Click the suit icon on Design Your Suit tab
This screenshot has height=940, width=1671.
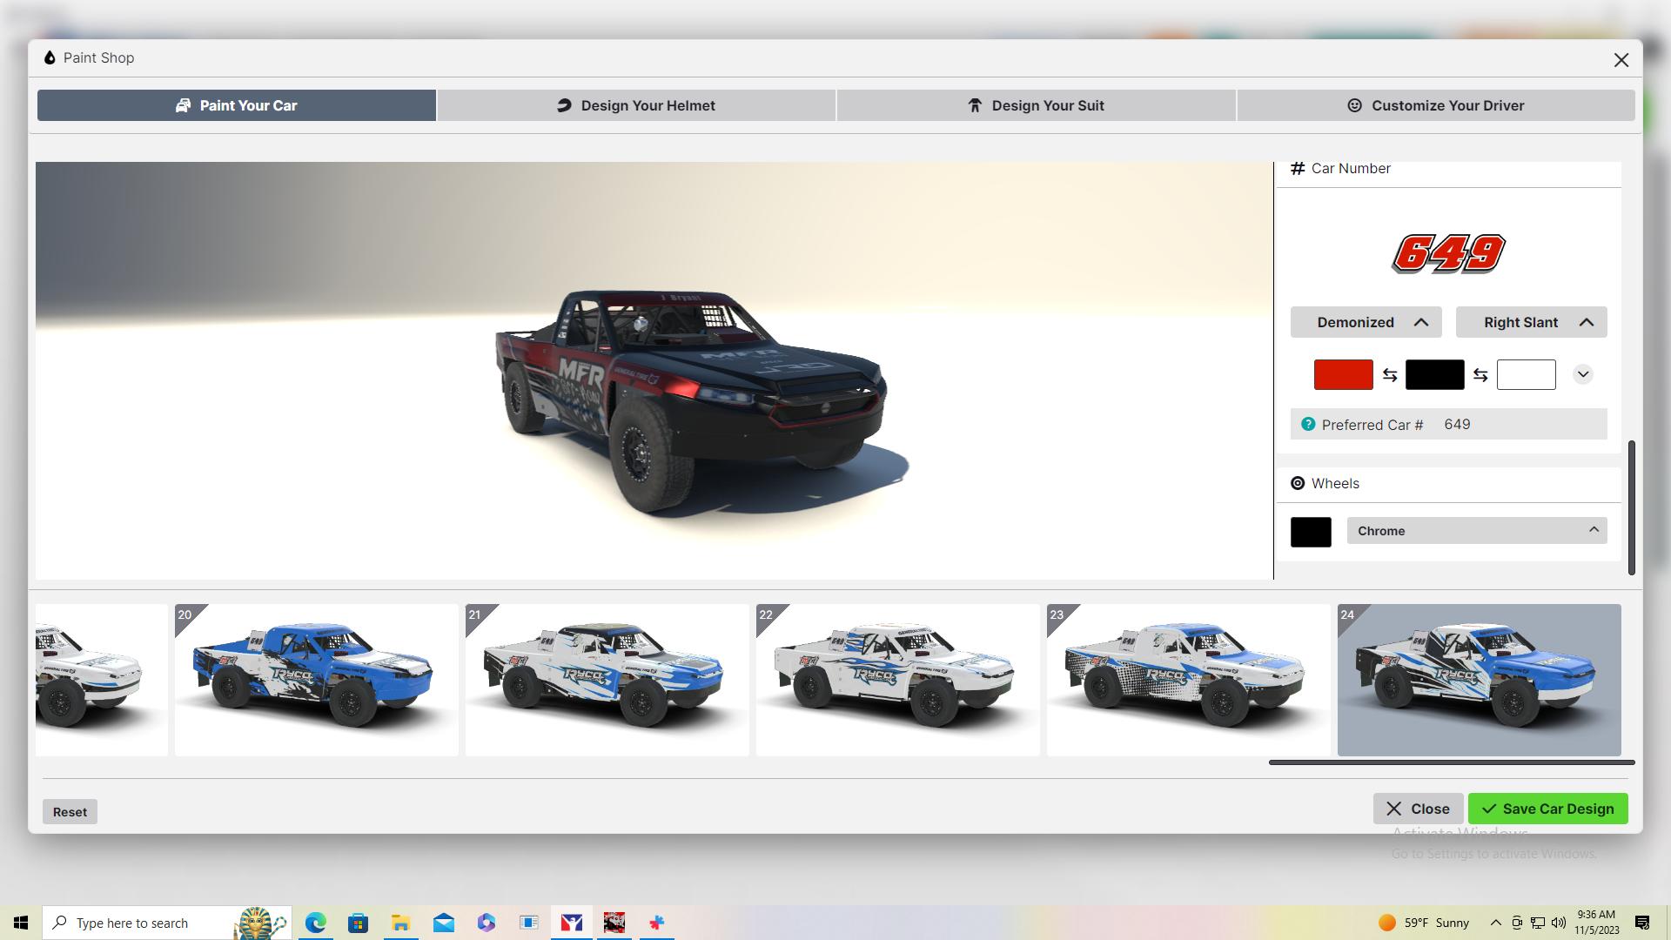(x=975, y=105)
